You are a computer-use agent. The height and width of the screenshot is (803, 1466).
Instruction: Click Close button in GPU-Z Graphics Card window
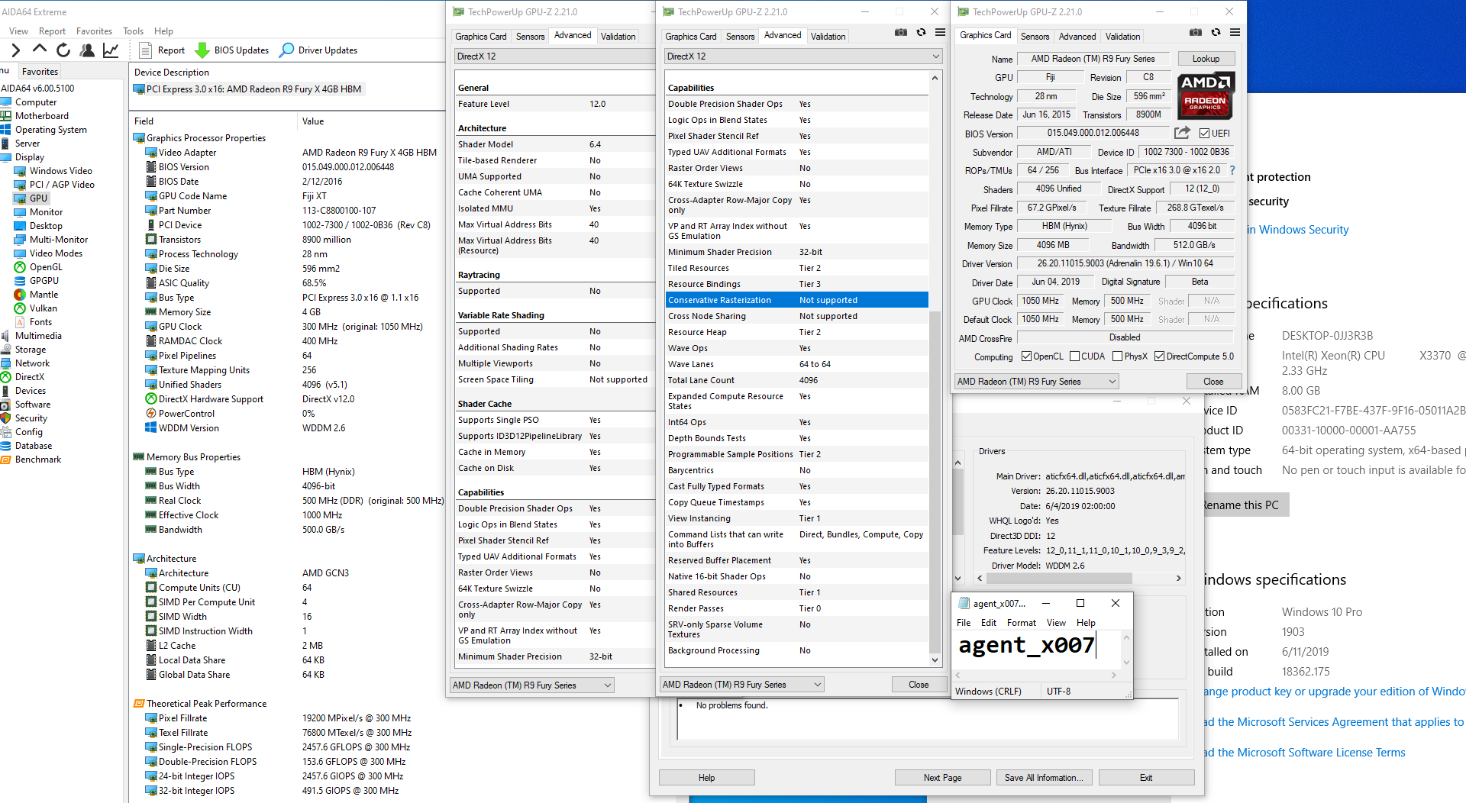click(1213, 382)
